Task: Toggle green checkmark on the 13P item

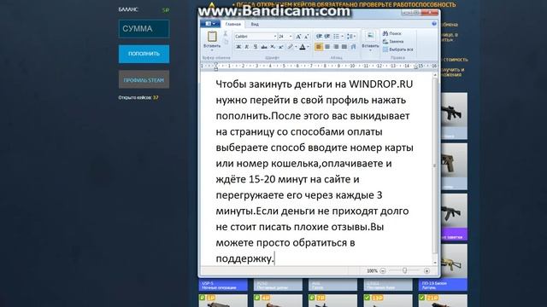Action: click(x=367, y=298)
